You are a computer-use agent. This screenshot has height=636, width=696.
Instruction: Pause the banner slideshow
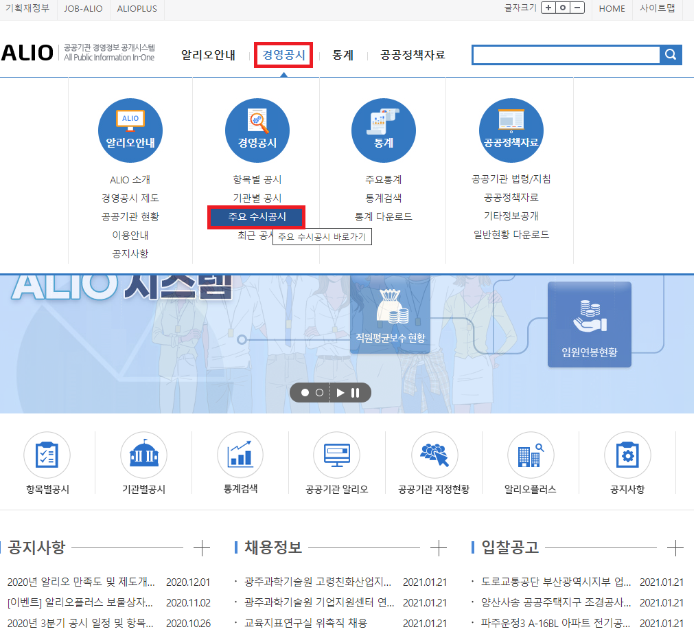point(355,393)
